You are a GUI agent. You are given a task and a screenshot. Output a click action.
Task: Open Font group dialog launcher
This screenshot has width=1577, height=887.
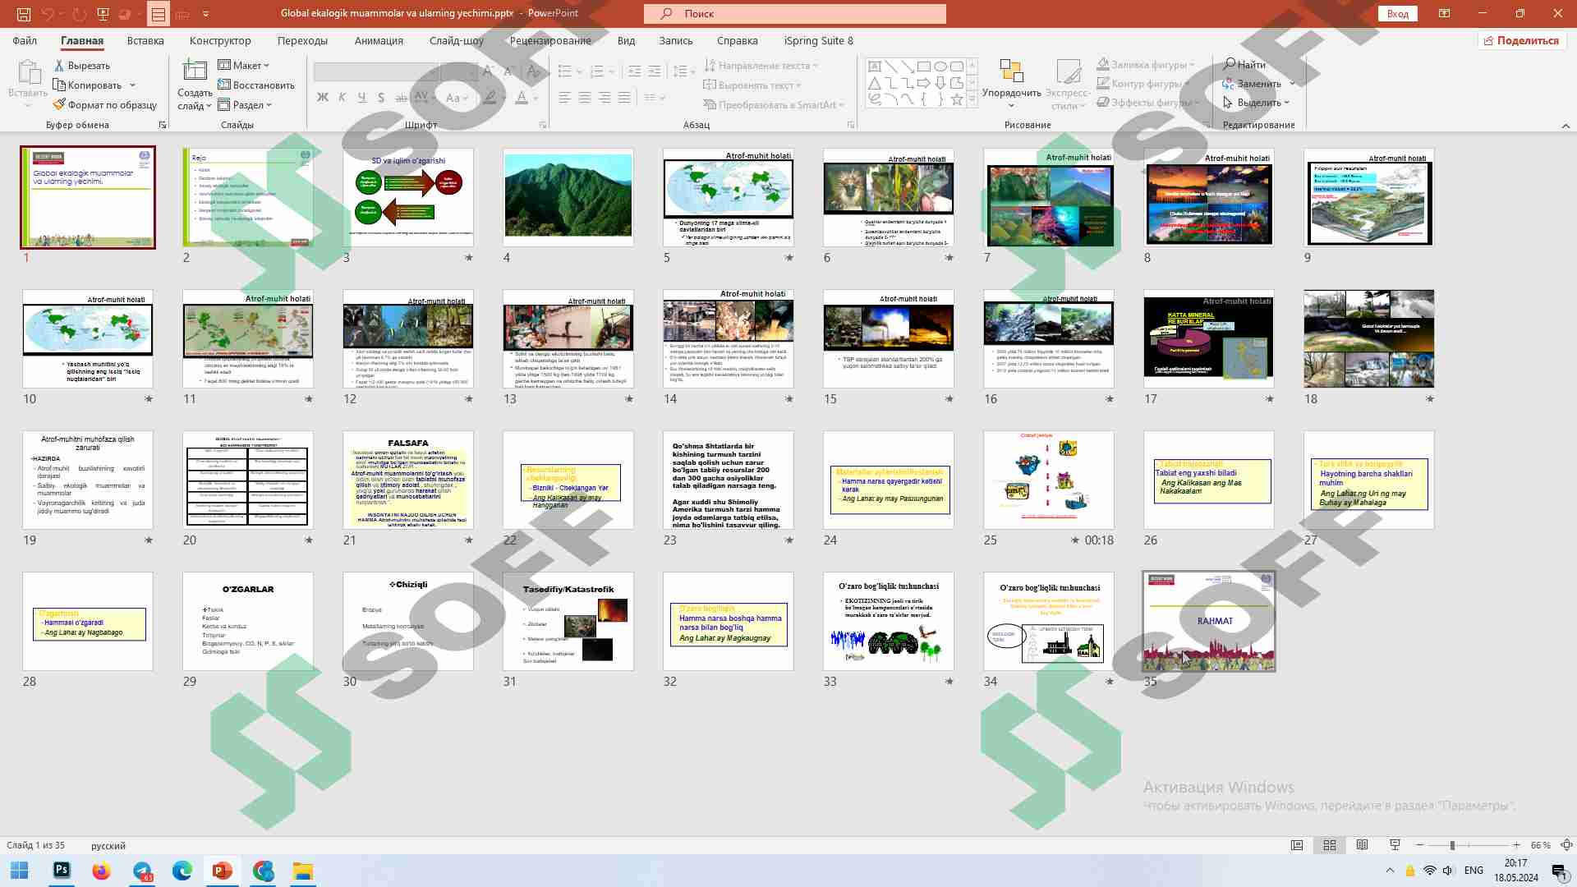point(543,125)
